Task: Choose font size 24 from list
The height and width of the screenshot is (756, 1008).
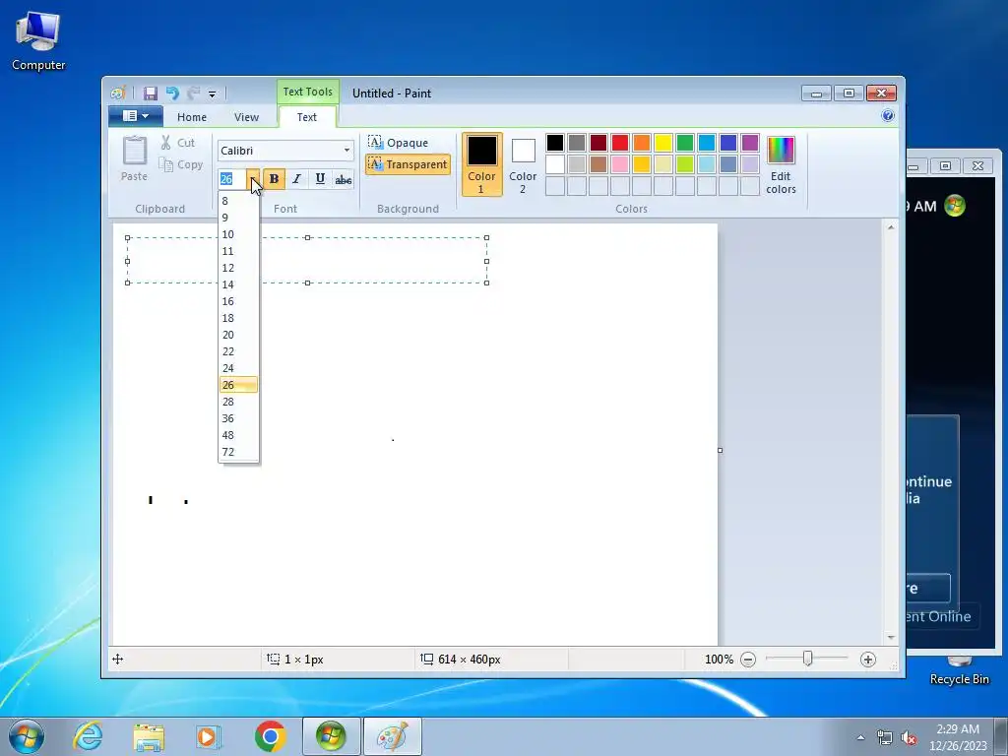Action: [238, 368]
